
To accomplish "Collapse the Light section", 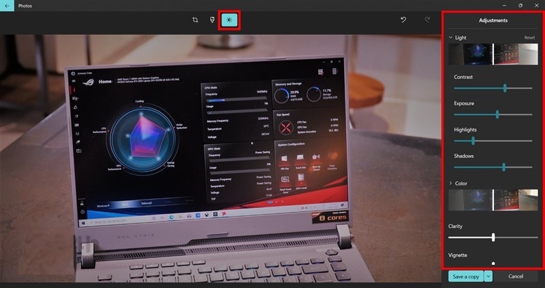I will 450,37.
